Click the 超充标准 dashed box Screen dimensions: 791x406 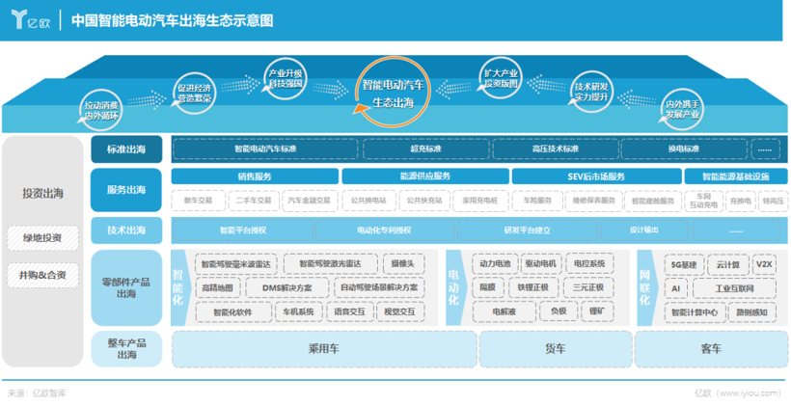[425, 149]
